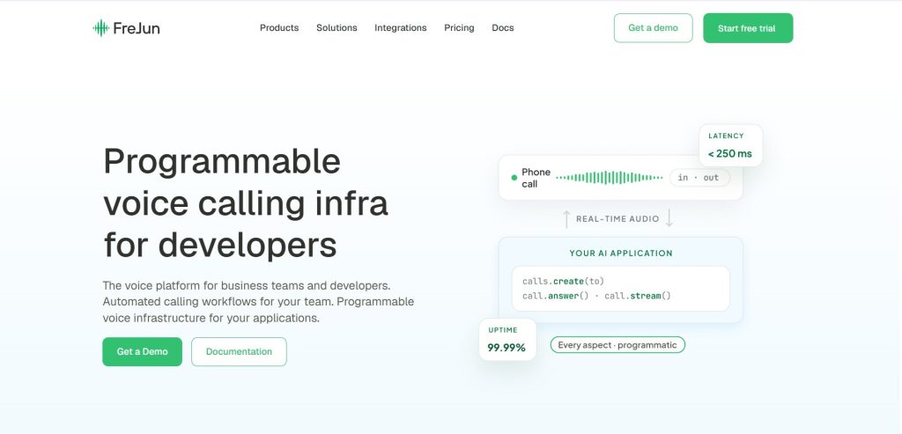Image resolution: width=902 pixels, height=434 pixels.
Task: Open the Docs link in navigation
Action: click(503, 27)
